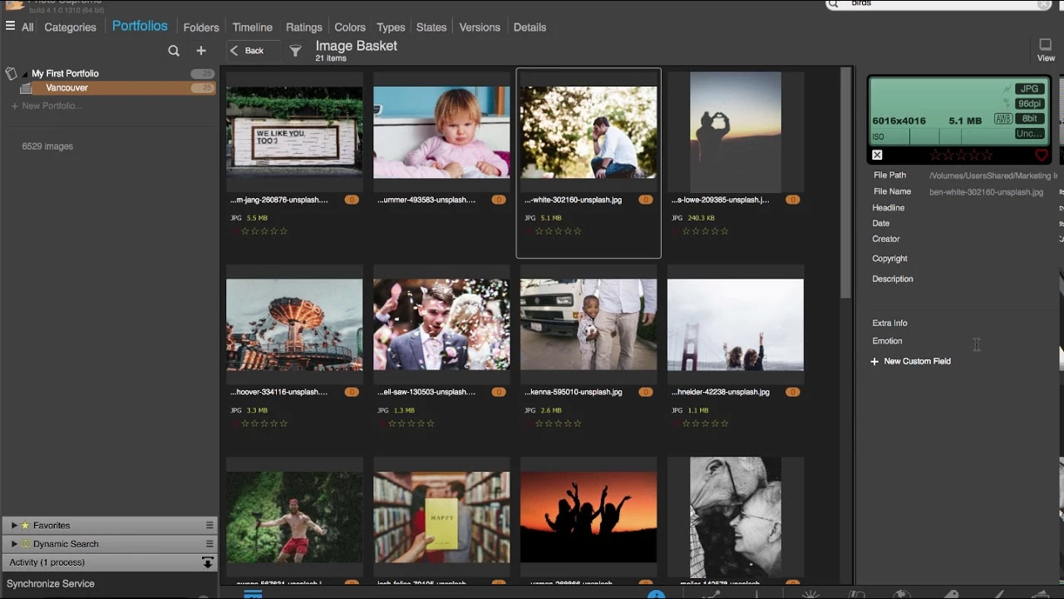Screen dimensions: 1064x599
Task: Click the search magnifier in portfolio panel
Action: (174, 51)
